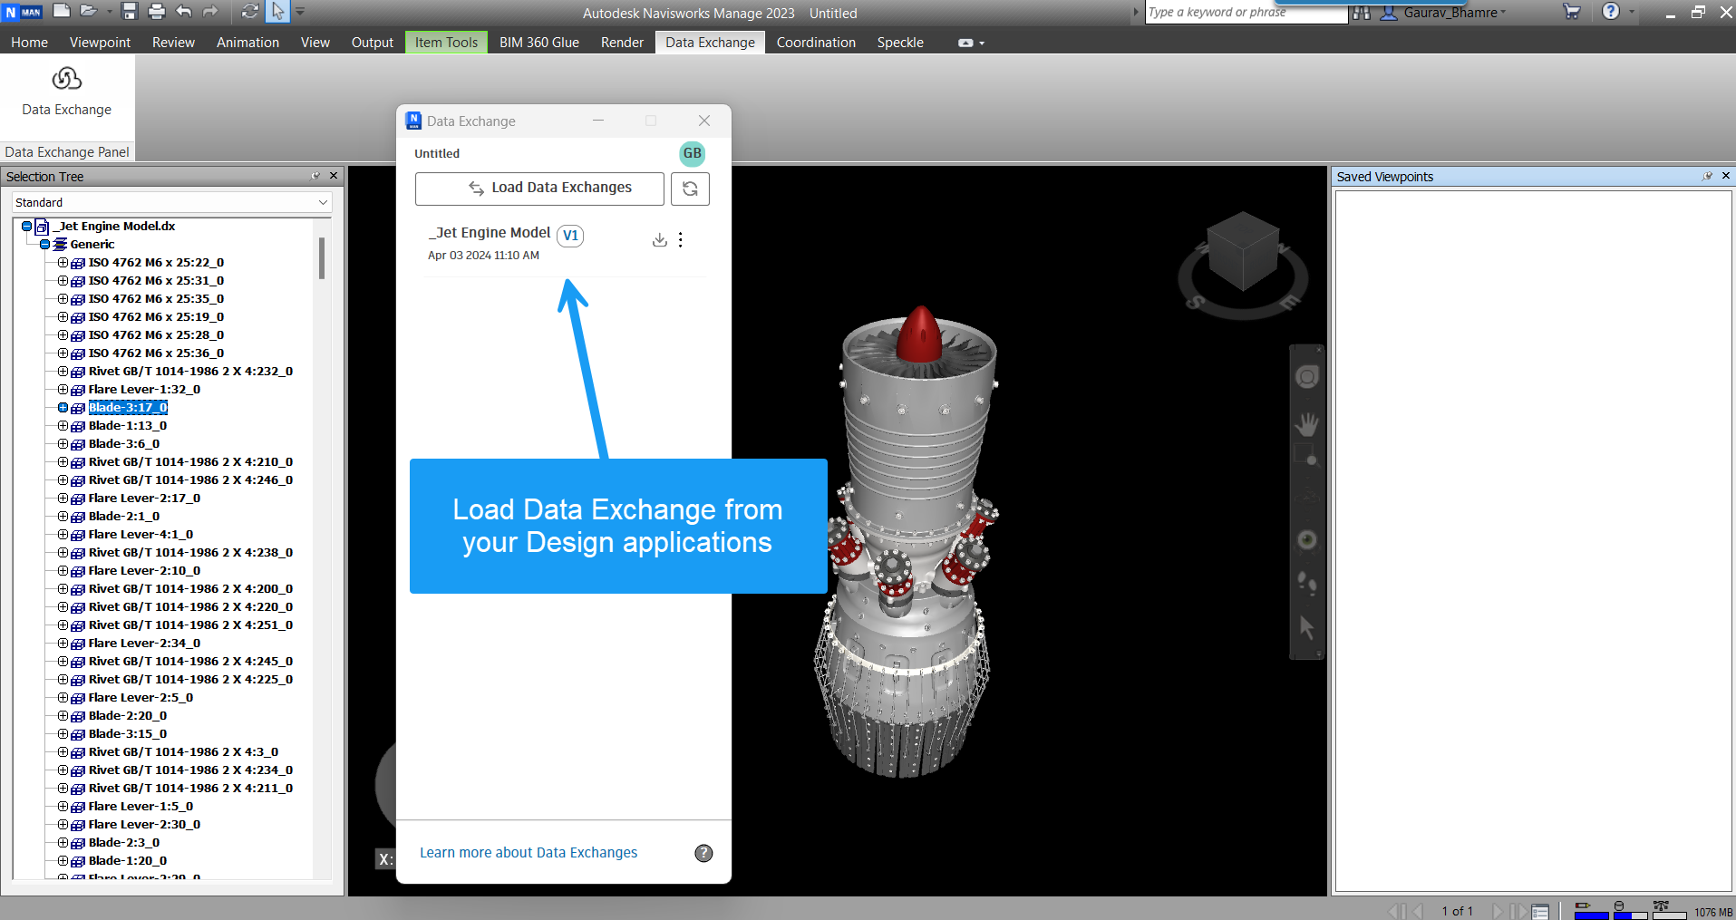Print using the printer icon
1736x920 pixels.
click(x=157, y=11)
